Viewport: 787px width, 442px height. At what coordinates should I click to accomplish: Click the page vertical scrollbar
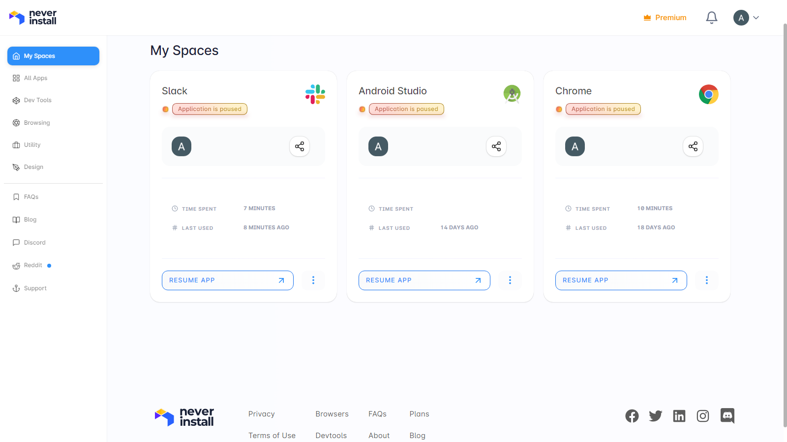click(785, 225)
